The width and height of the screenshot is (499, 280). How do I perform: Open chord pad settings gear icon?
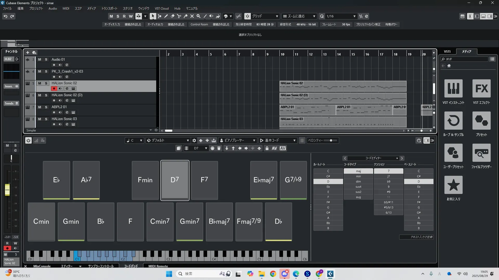tap(194, 141)
